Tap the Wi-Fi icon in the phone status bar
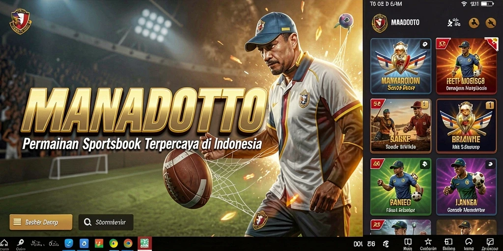 coord(464,4)
